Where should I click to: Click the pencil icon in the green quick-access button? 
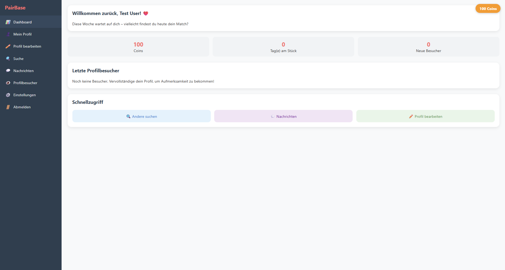(x=411, y=116)
